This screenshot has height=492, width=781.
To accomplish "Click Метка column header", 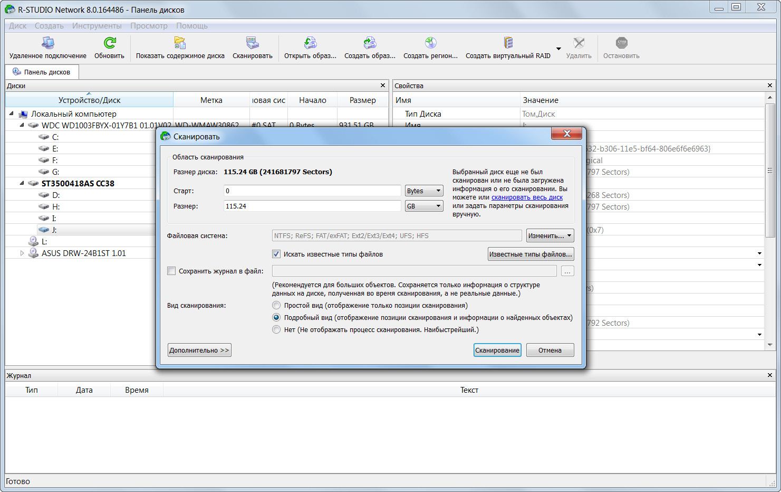I will pyautogui.click(x=211, y=100).
